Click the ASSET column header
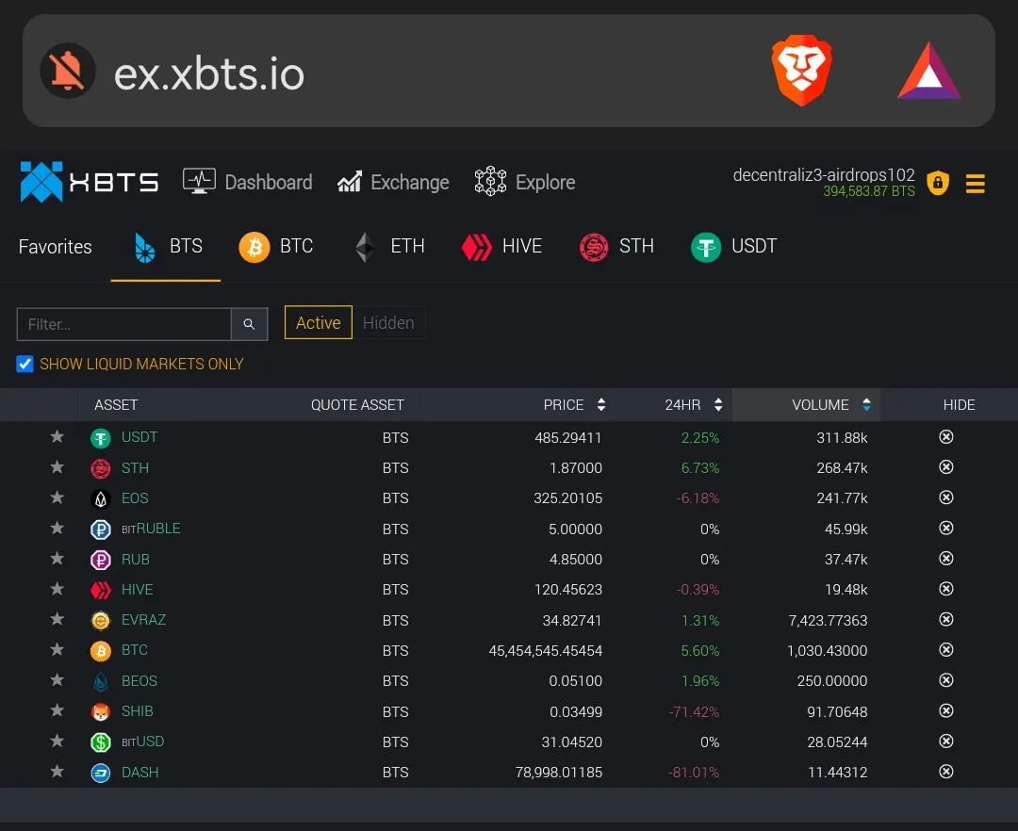Screen dimensions: 1018x831 tap(116, 405)
